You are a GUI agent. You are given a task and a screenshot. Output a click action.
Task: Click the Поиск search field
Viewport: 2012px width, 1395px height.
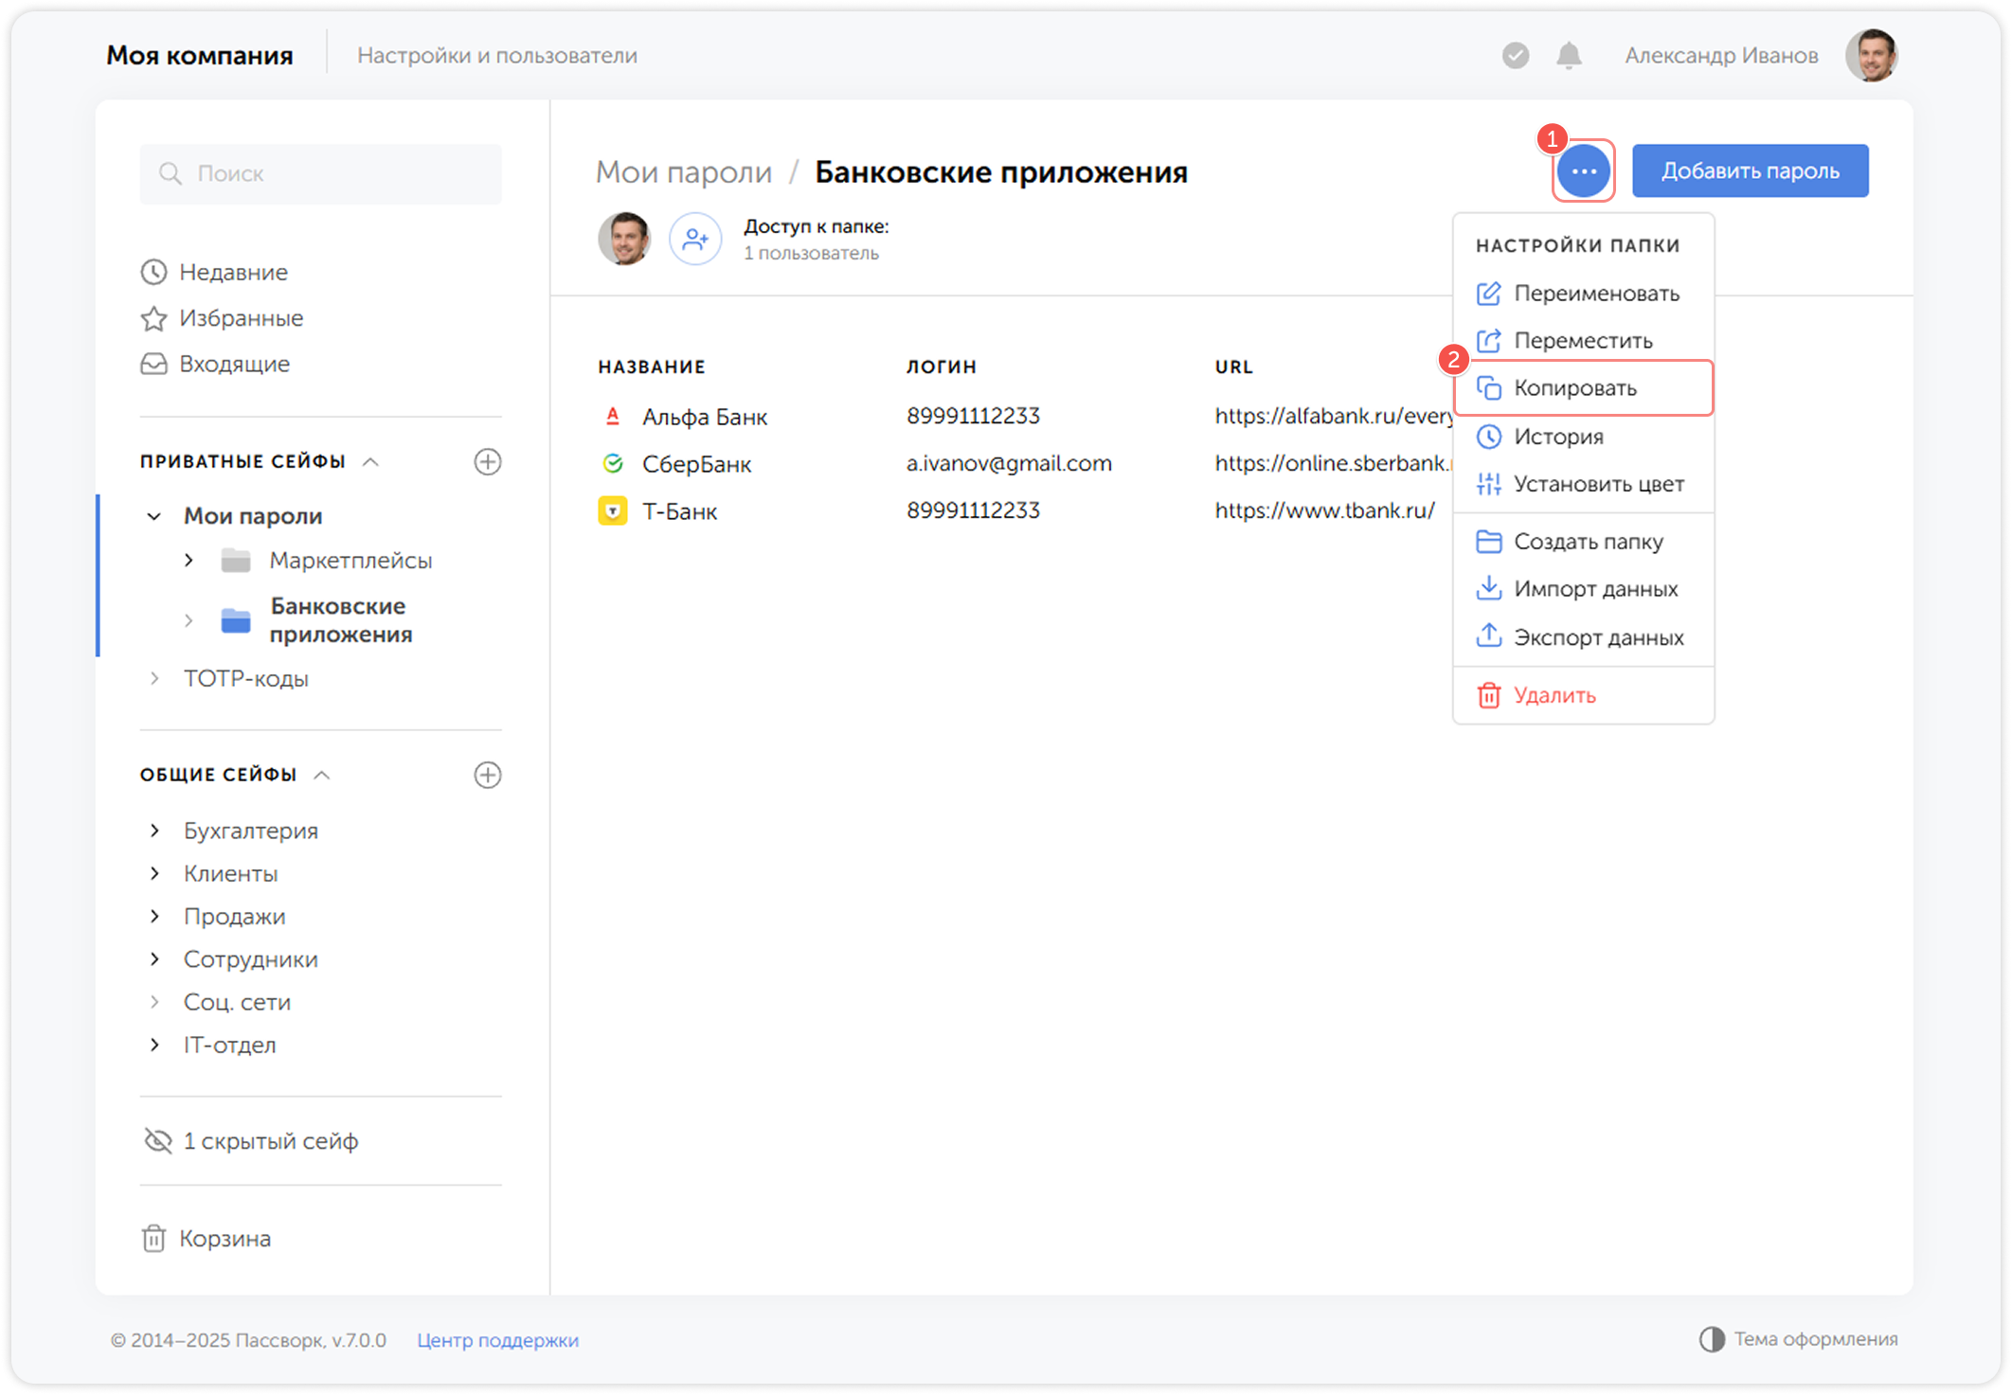click(321, 174)
